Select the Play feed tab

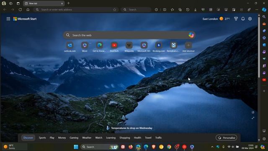52,138
